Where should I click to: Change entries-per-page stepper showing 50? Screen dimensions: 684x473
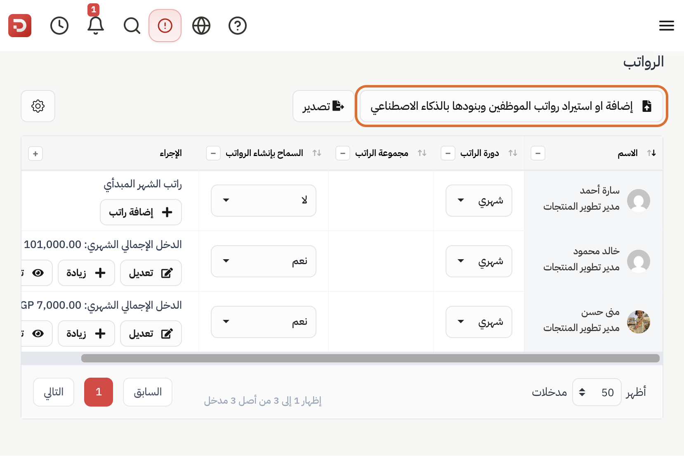coord(597,392)
